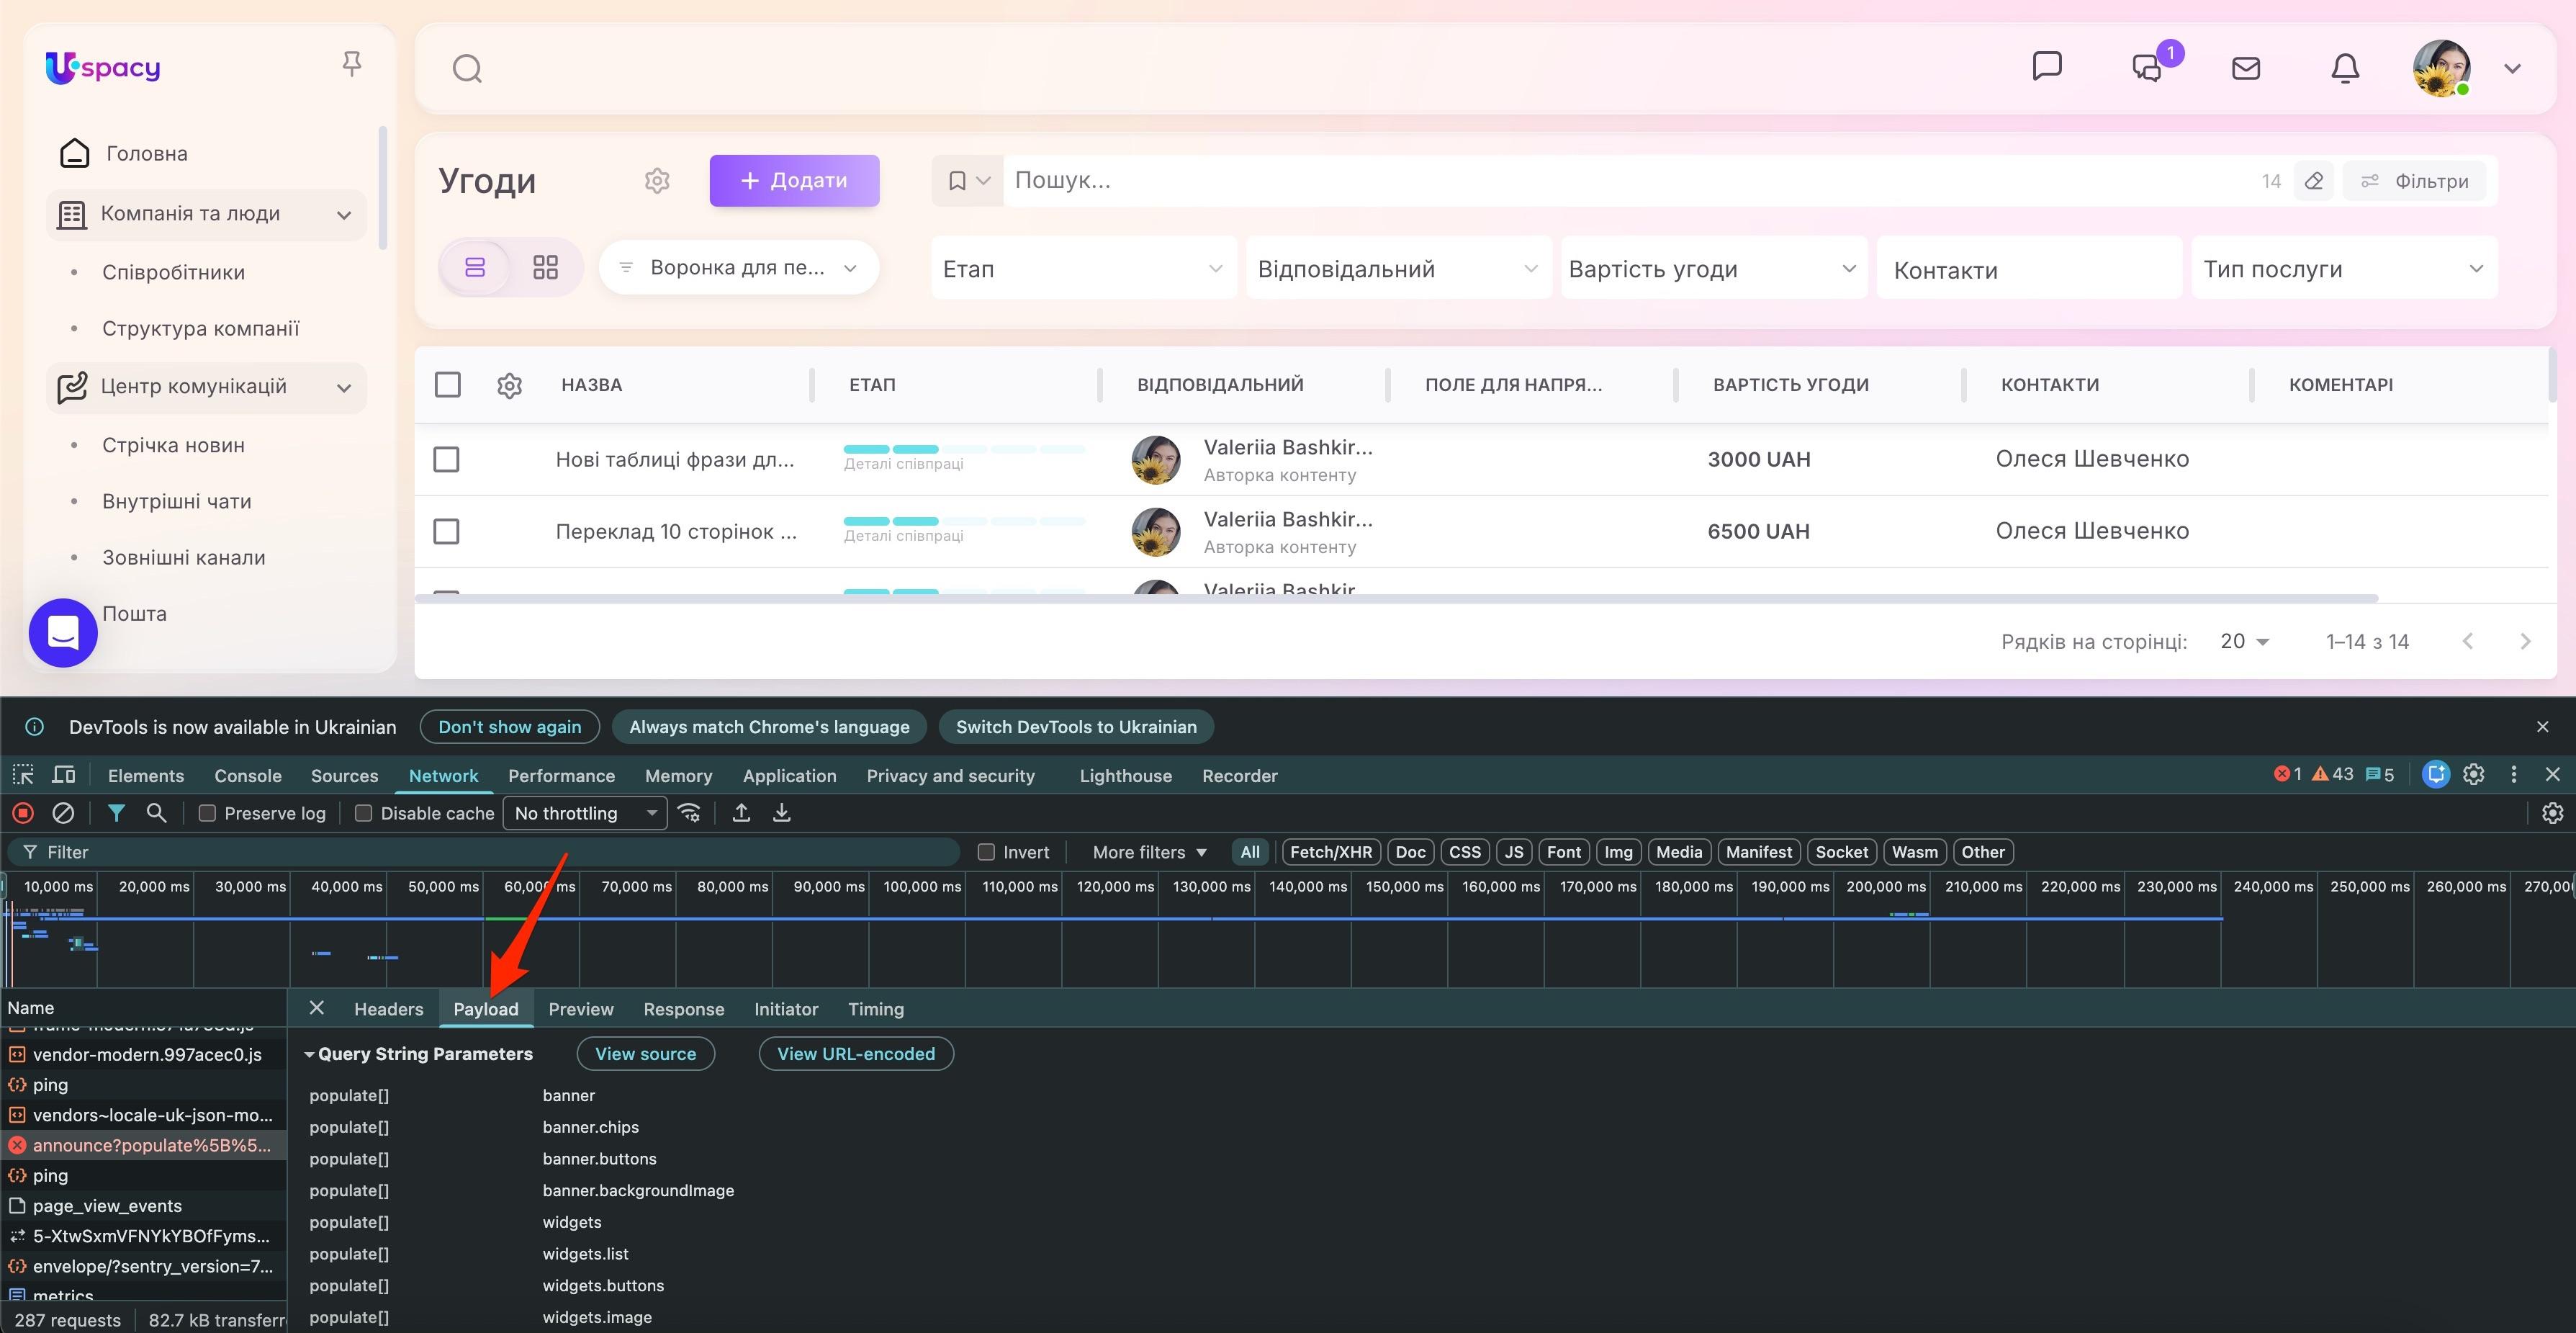Open rows per page dropdown showing 20
Viewport: 2576px width, 1333px height.
point(2243,641)
